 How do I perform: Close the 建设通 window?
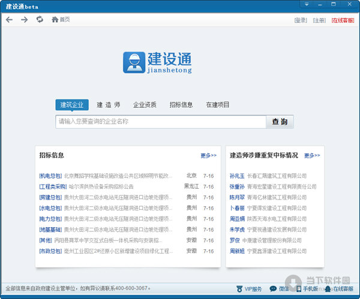tap(349, 4)
